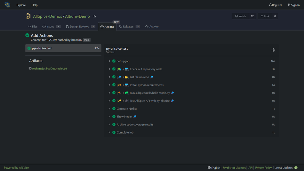Click green check beside Generate Netlist
This screenshot has width=304, height=171.
click(114, 109)
